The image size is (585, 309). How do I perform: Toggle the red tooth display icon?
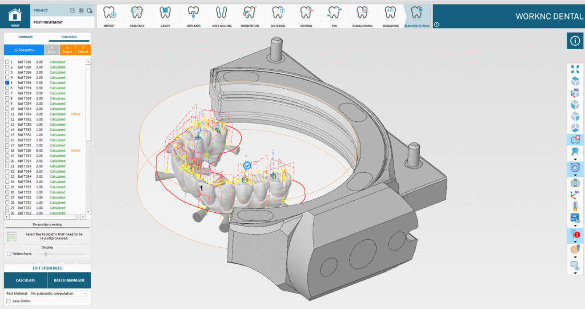[575, 140]
